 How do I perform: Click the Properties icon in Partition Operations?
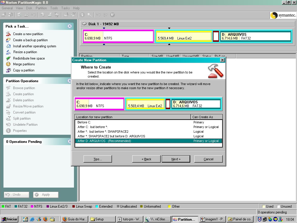tap(8, 131)
